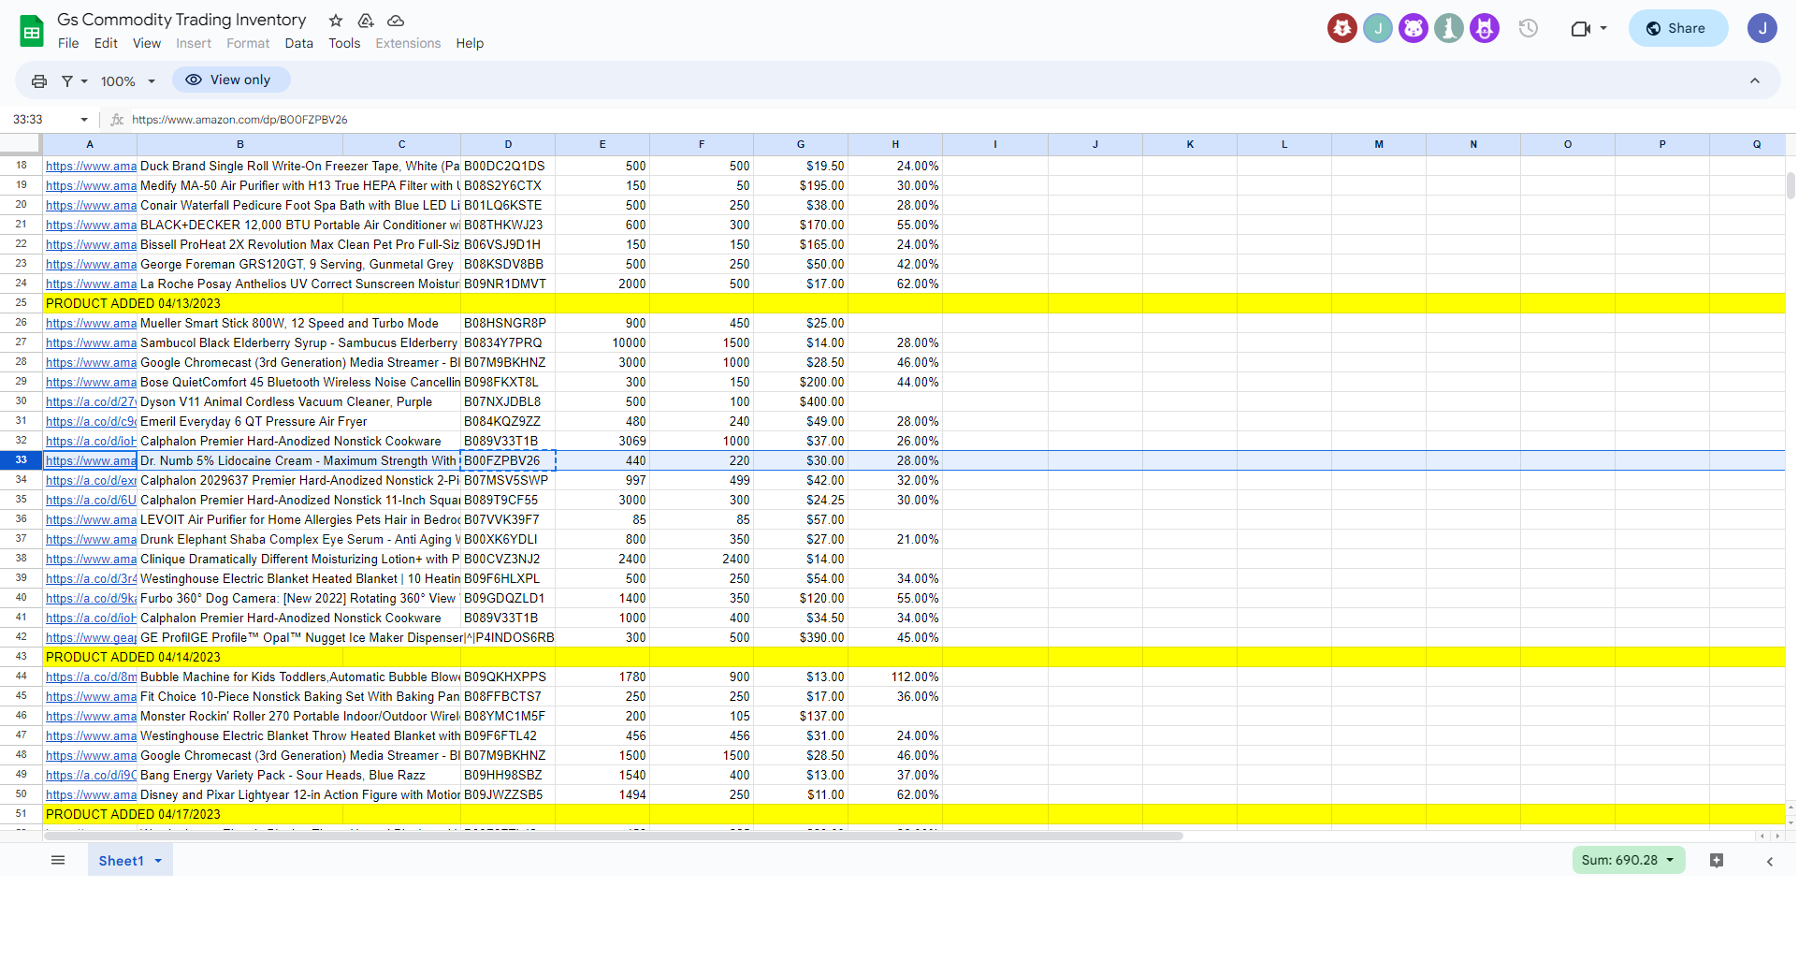Click the vertical scrollbar thumb
Screen dimensions: 1798x975
tap(1791, 185)
